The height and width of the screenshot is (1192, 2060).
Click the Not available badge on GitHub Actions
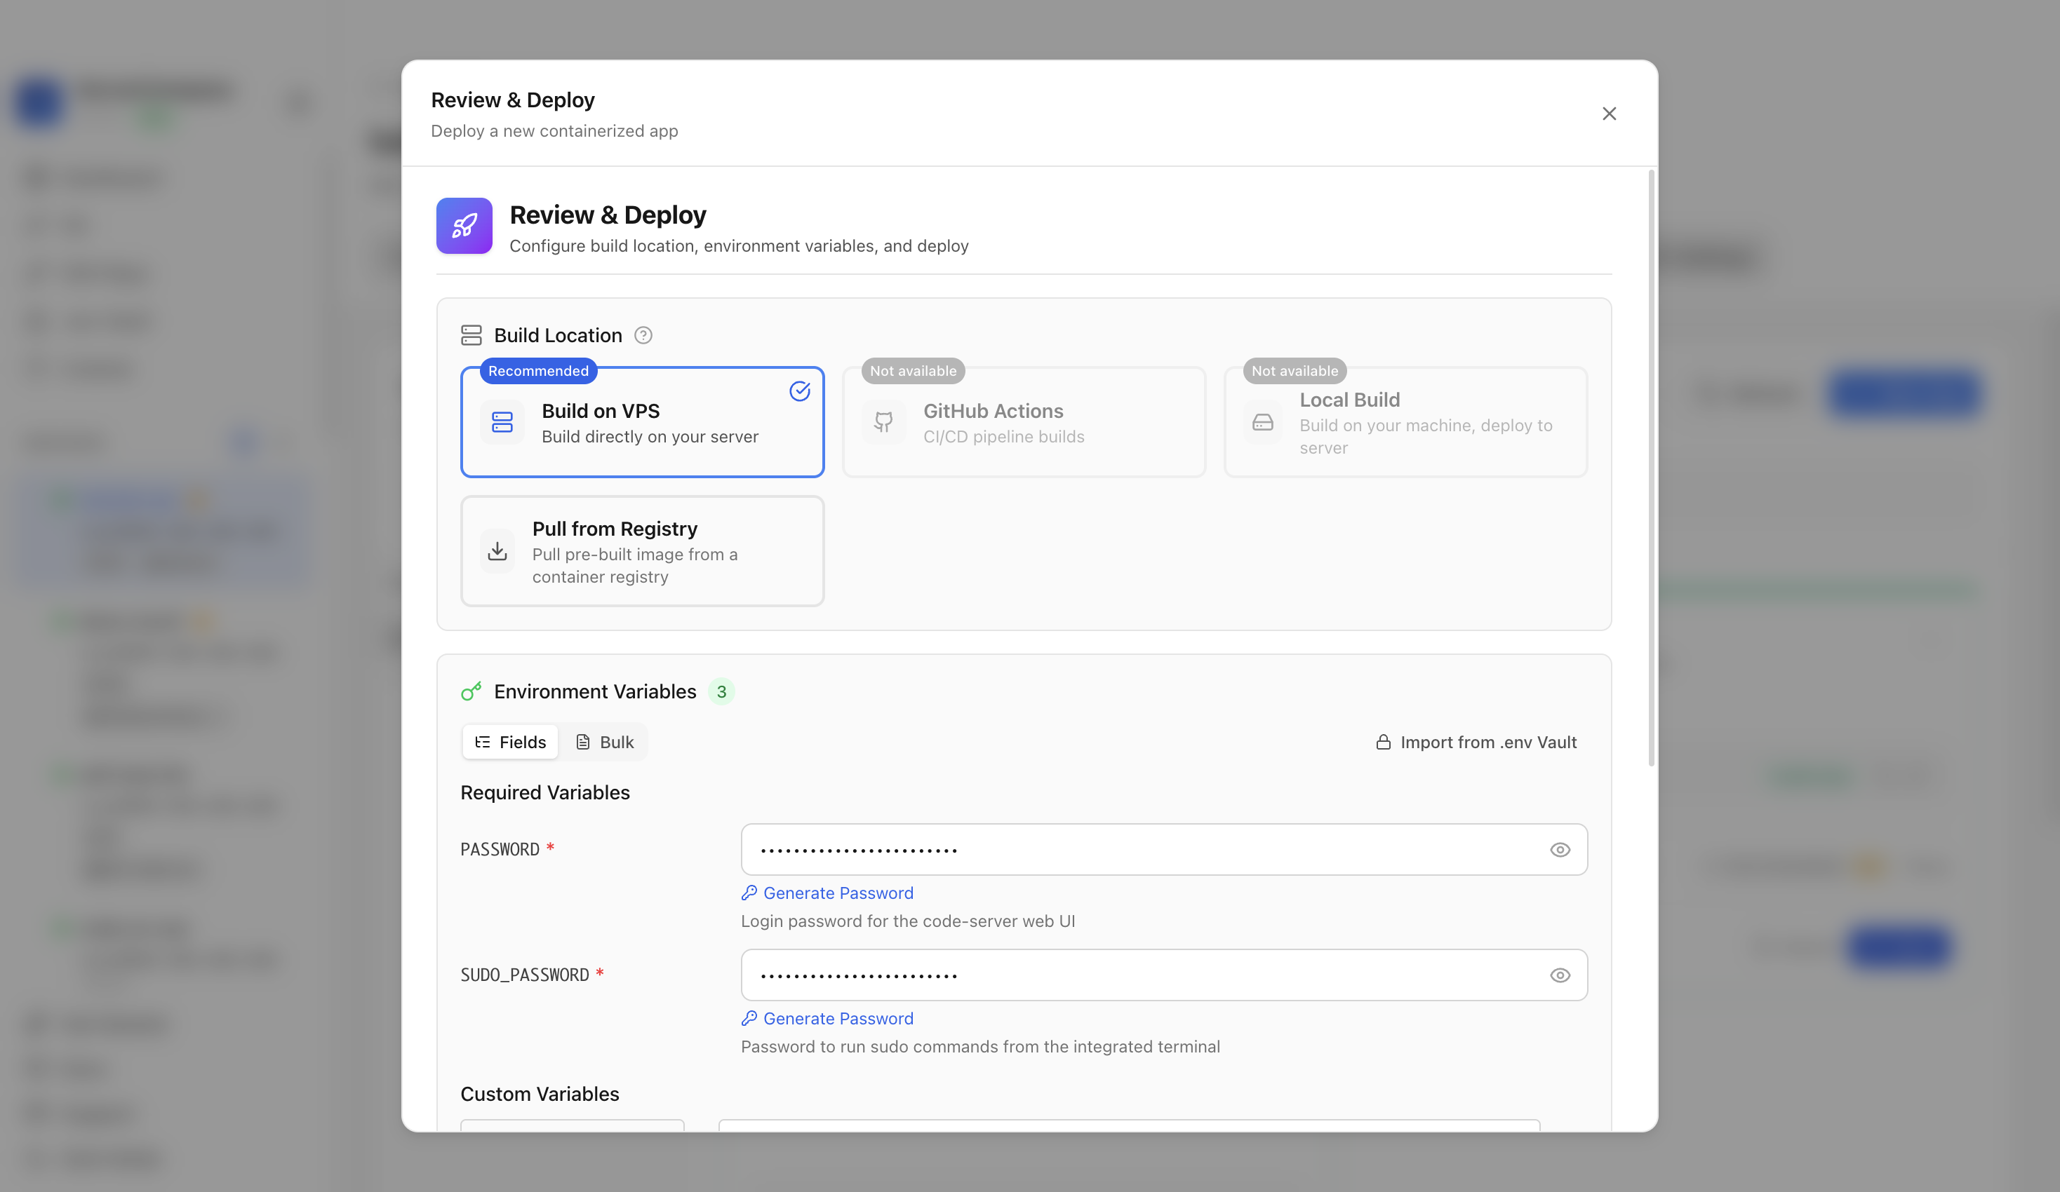point(913,371)
